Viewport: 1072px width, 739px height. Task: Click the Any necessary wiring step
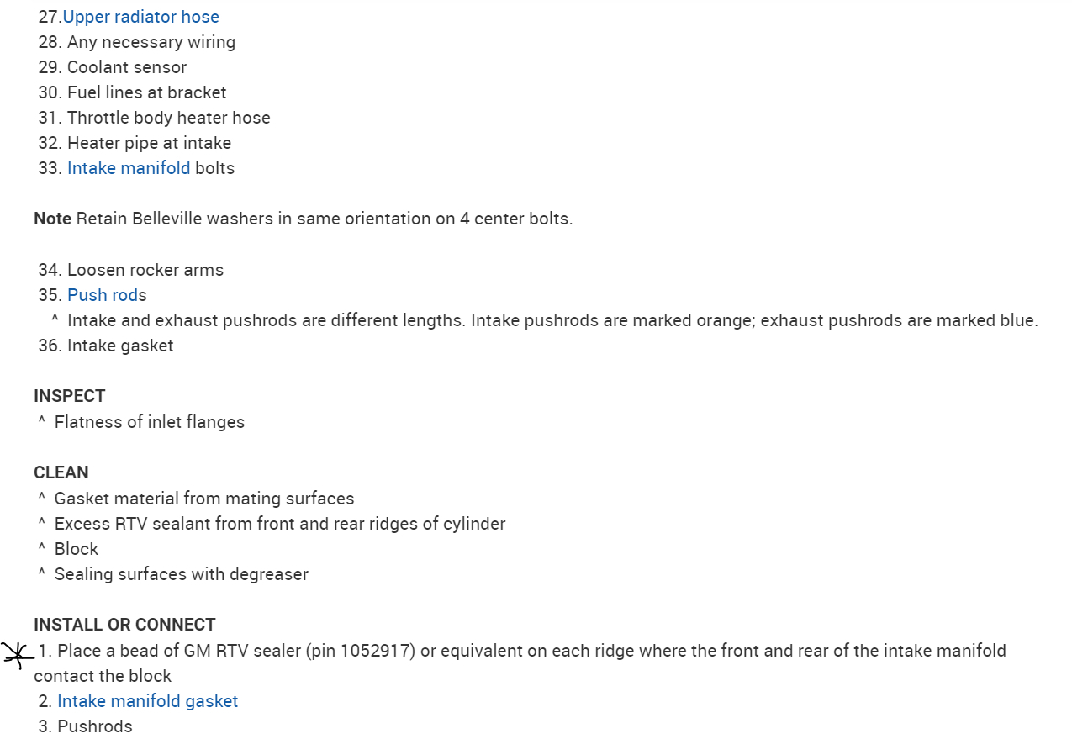pyautogui.click(x=151, y=42)
